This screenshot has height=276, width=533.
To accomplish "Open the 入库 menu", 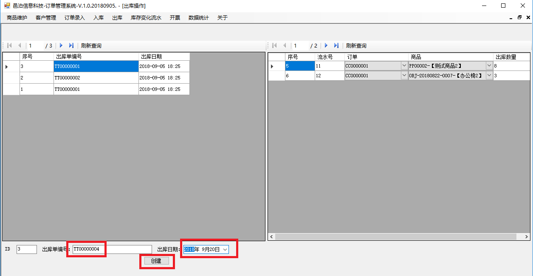I will 99,17.
